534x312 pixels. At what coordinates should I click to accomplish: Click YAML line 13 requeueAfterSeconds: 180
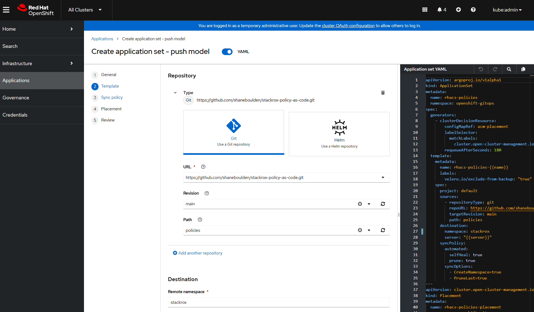point(473,150)
